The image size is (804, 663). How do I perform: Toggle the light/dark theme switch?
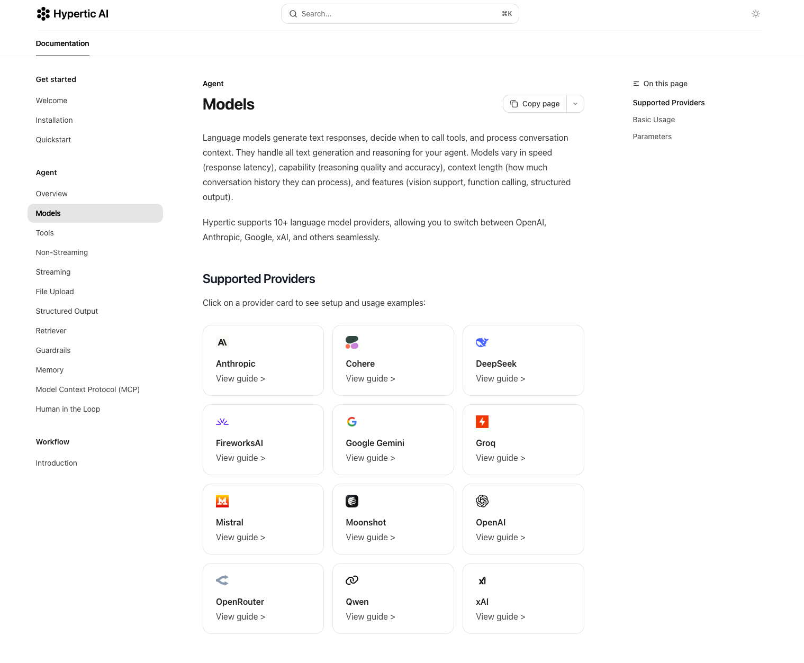click(755, 14)
